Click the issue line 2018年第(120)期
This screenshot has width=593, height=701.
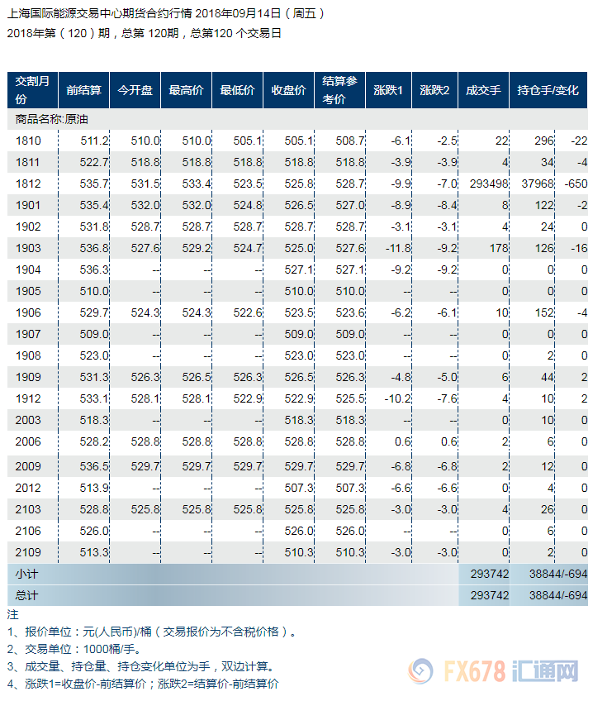[145, 34]
